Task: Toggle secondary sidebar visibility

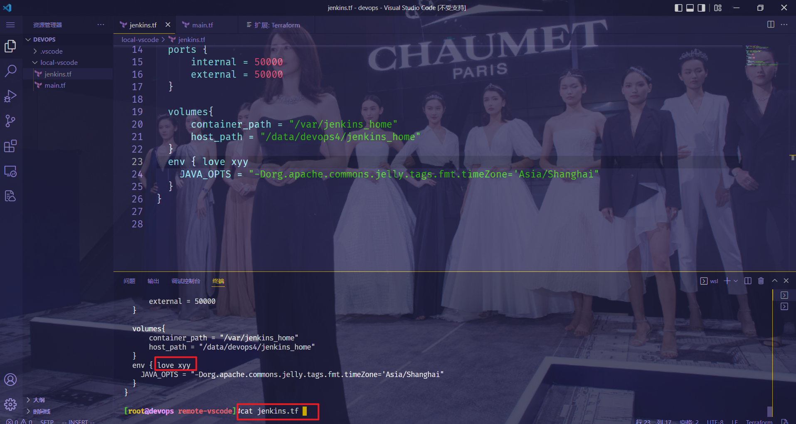Action: [702, 7]
